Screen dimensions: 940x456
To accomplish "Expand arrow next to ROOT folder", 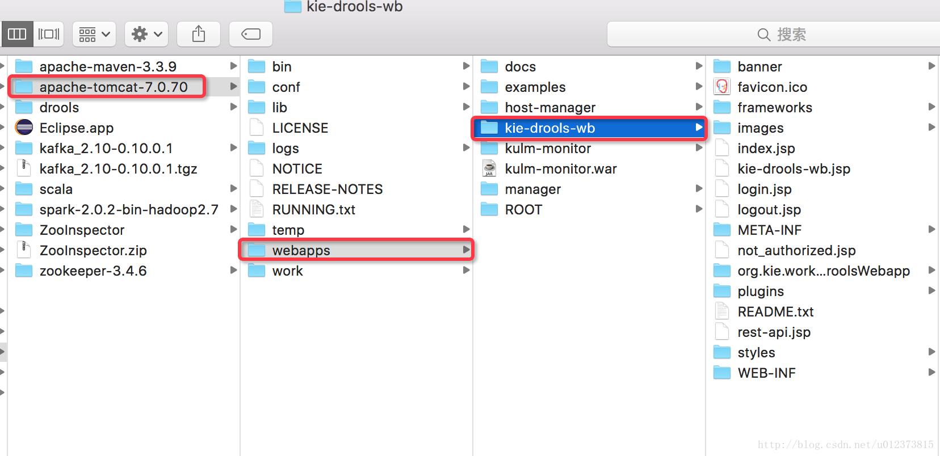I will (x=699, y=209).
